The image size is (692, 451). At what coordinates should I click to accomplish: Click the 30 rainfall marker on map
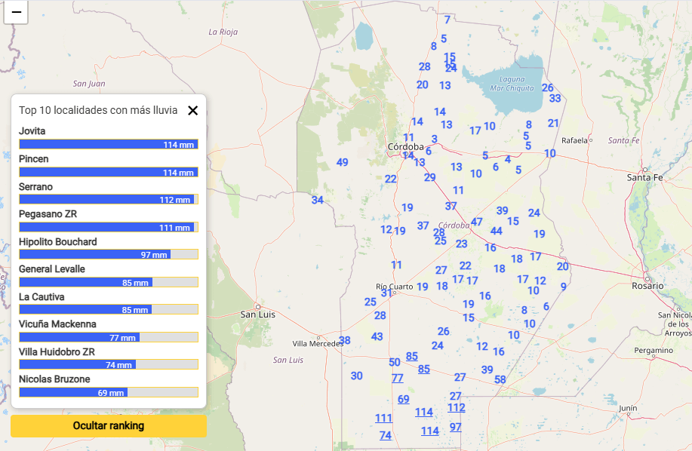[x=356, y=376]
